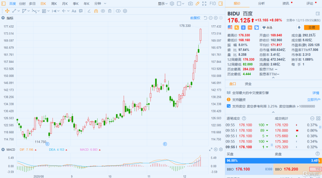The height and width of the screenshot is (178, 322).
Task: Add stock to 自选 watchlist
Action: tap(267, 27)
